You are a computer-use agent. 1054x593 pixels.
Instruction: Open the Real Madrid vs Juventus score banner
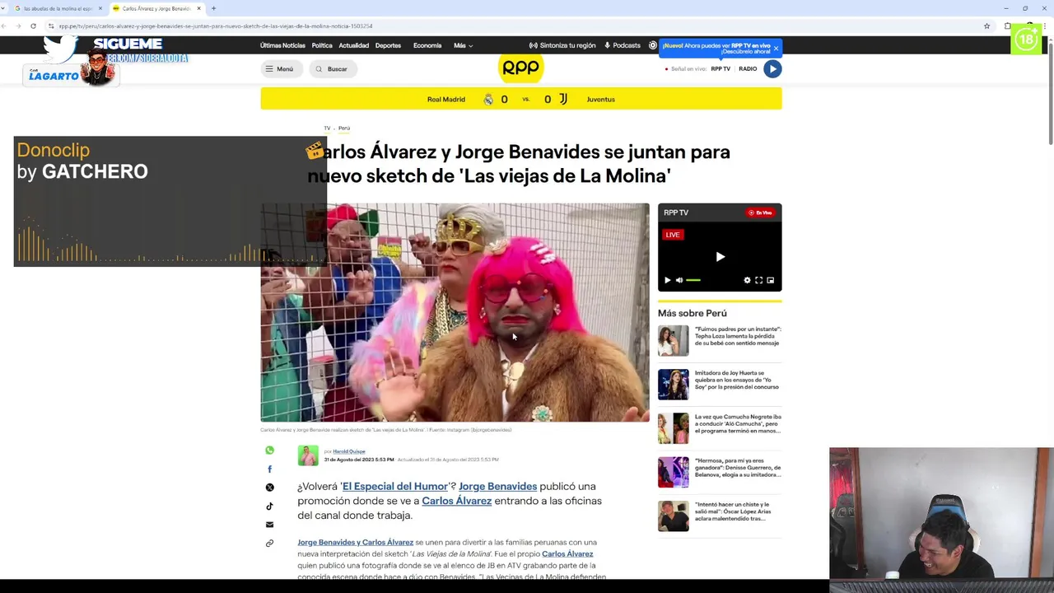click(521, 100)
